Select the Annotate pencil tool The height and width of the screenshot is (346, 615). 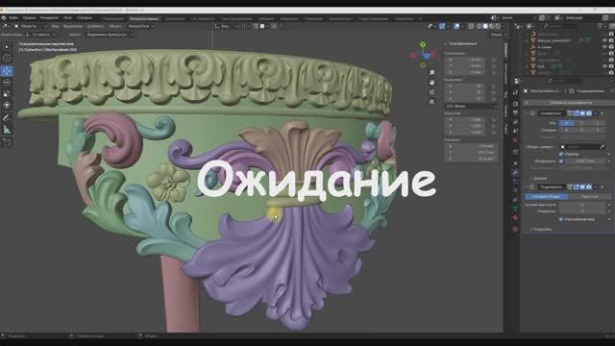tap(7, 117)
